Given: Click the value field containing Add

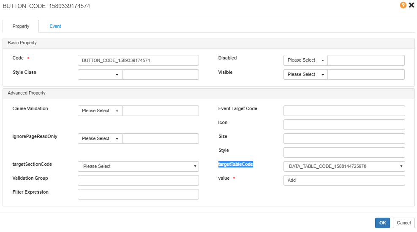Looking at the screenshot, I should pyautogui.click(x=344, y=181).
